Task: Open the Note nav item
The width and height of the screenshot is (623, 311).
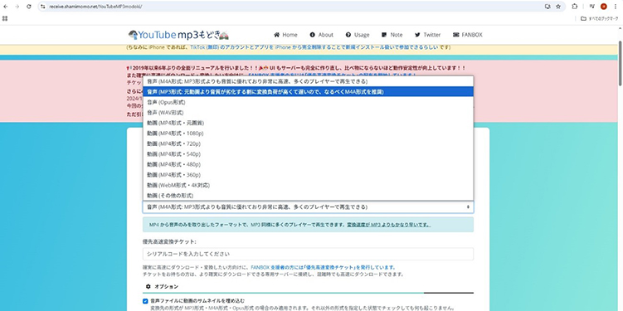Action: (x=392, y=35)
